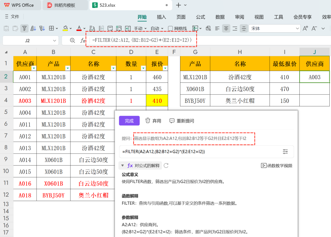Add a new tab with plus icon
The height and width of the screenshot is (237, 331).
(178, 5)
